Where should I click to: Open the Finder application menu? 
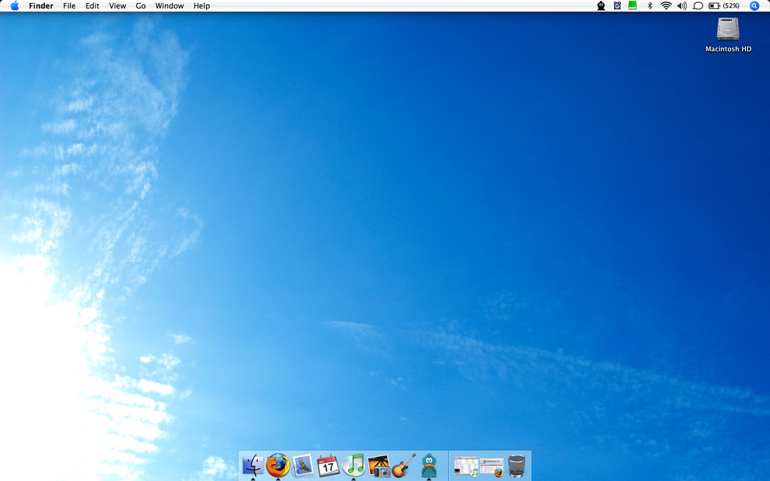(x=41, y=6)
